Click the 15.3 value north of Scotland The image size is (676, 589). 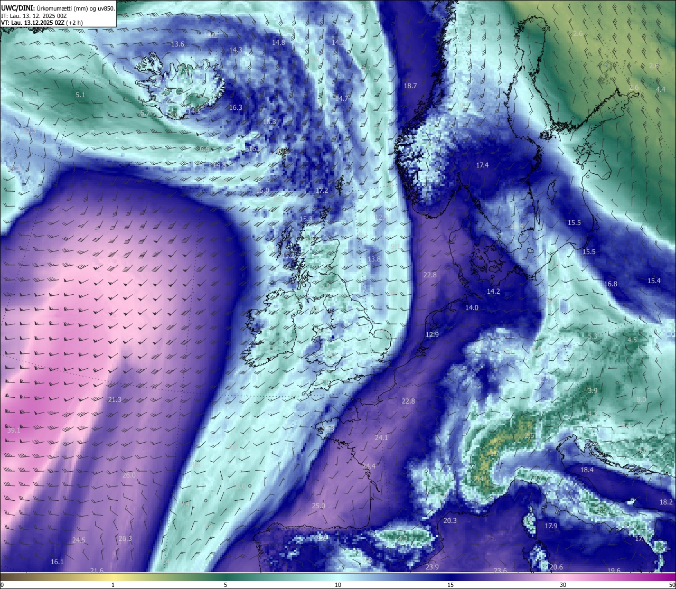click(306, 219)
